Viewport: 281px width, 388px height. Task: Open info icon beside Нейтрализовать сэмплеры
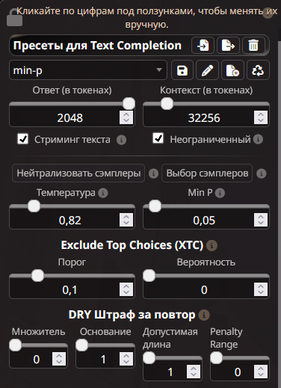pos(153,173)
